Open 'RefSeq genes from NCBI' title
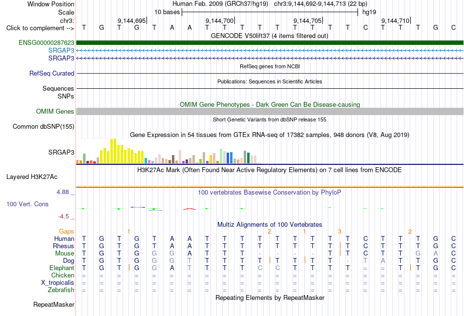The image size is (464, 316). click(x=270, y=66)
